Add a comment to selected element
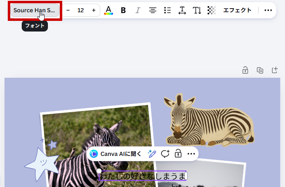This screenshot has height=187, width=285. (x=165, y=154)
